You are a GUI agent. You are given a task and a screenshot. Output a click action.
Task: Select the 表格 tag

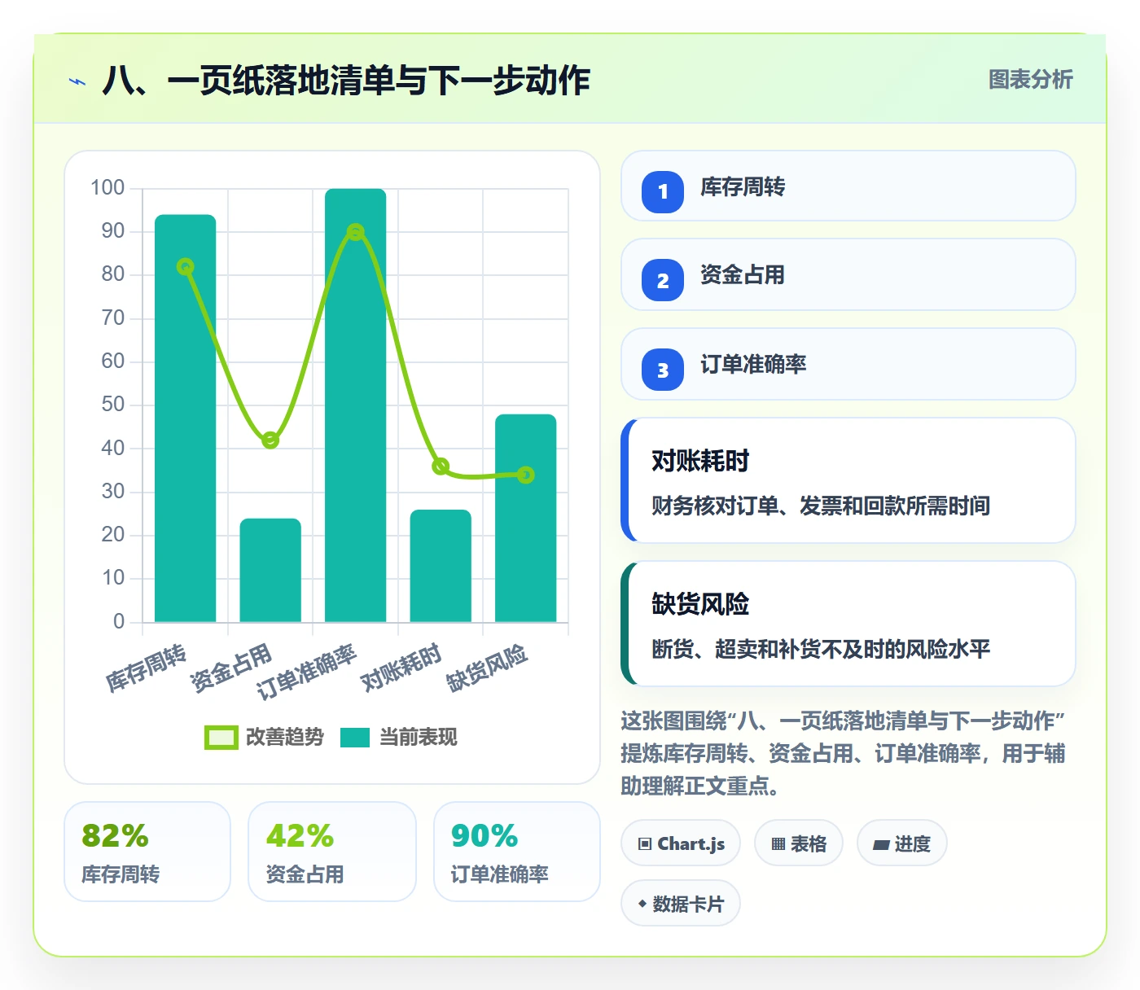[x=799, y=843]
